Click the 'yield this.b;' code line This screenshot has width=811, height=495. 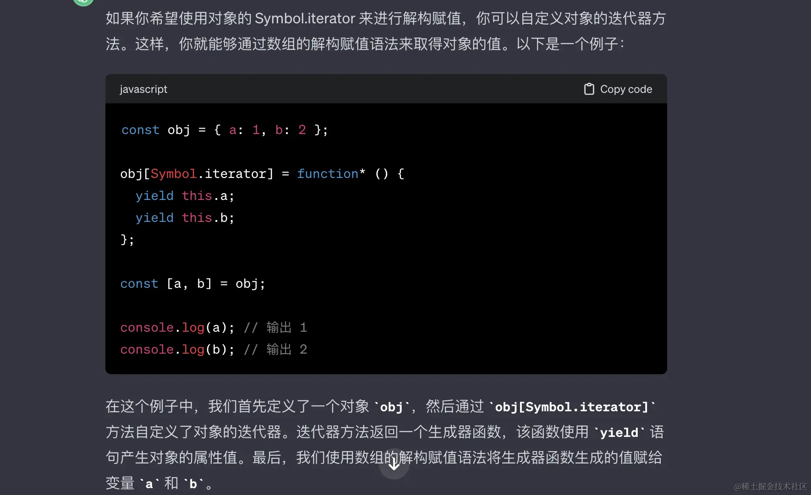[185, 218]
